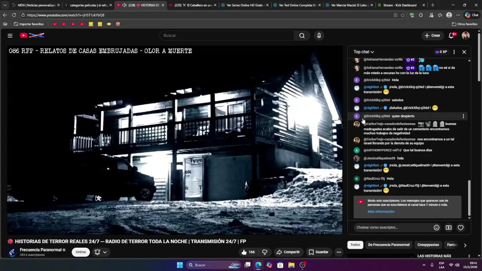
Task: Click the Crear button
Action: pyautogui.click(x=432, y=35)
